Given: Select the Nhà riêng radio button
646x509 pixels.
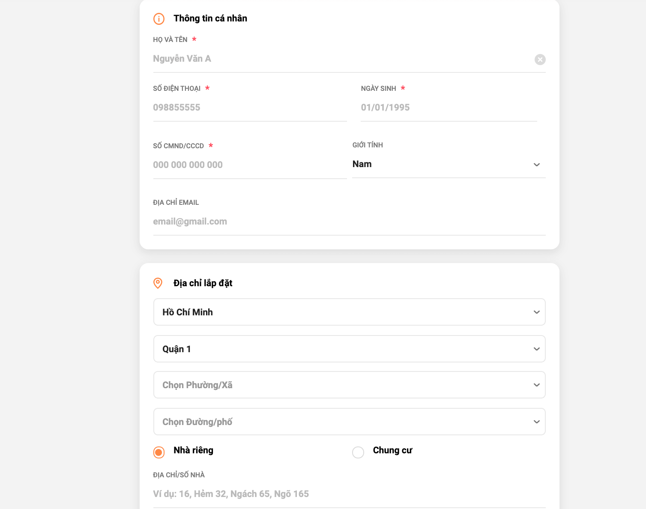Looking at the screenshot, I should (x=159, y=452).
